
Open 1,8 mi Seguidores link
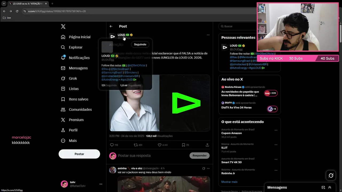pos(130,85)
